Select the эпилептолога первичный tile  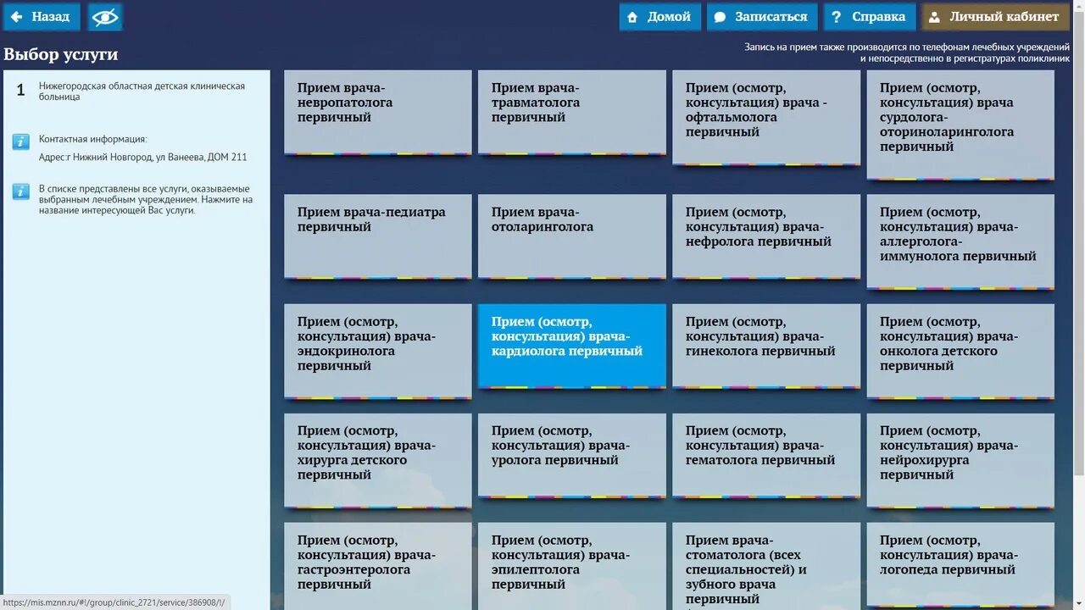(572, 566)
